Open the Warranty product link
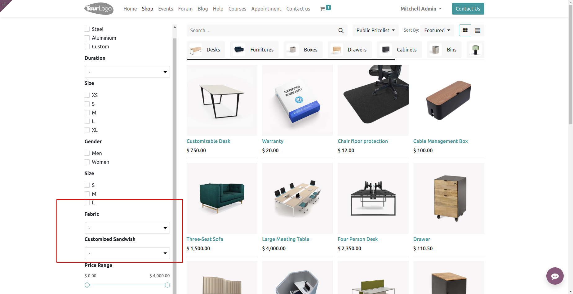573x294 pixels. click(x=273, y=141)
